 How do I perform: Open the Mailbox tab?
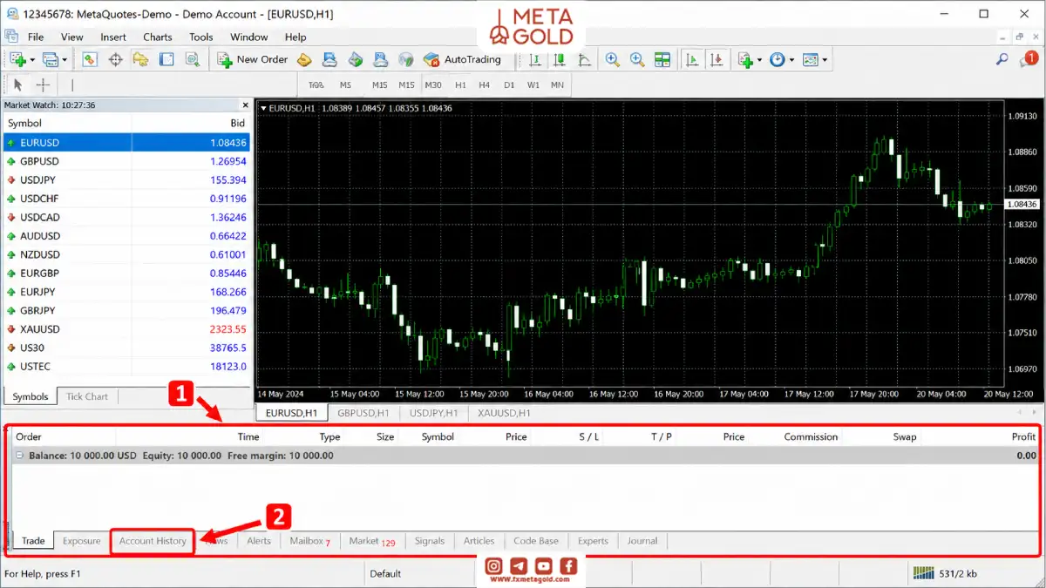pyautogui.click(x=310, y=541)
